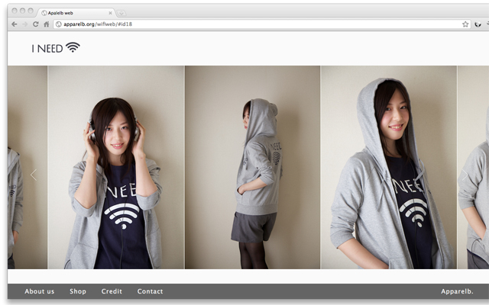
Task: Open a new tab with the new tab button
Action: 122,13
